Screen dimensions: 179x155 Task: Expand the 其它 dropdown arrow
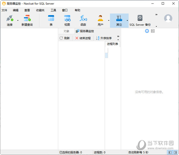127,21
